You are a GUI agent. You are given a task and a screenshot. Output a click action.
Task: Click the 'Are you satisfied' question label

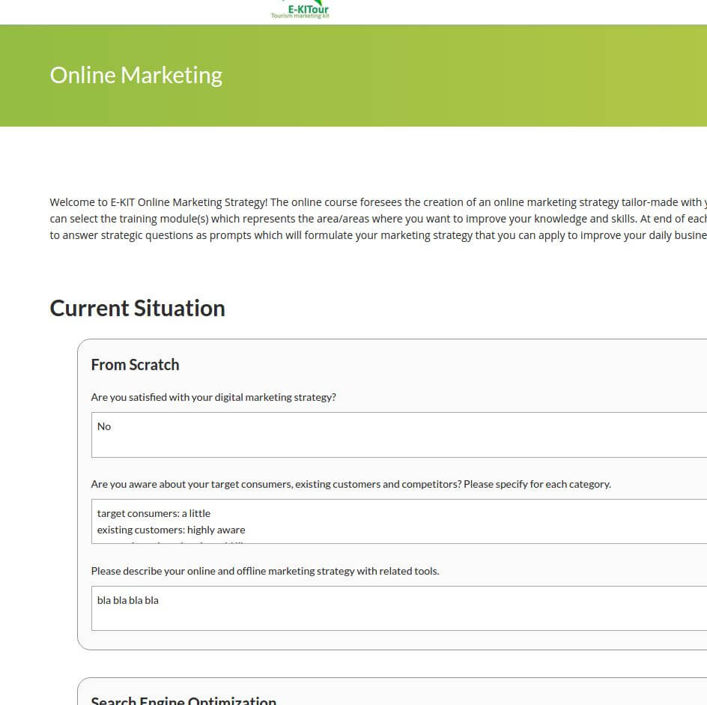(x=213, y=397)
